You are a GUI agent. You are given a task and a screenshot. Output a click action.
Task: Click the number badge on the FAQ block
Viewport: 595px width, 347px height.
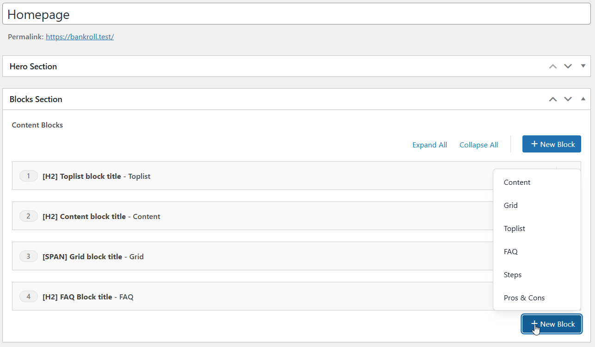pyautogui.click(x=28, y=296)
